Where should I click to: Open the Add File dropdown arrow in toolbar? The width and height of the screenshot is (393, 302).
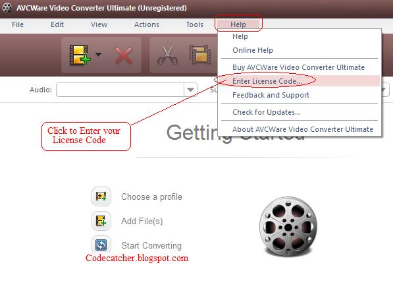[99, 54]
